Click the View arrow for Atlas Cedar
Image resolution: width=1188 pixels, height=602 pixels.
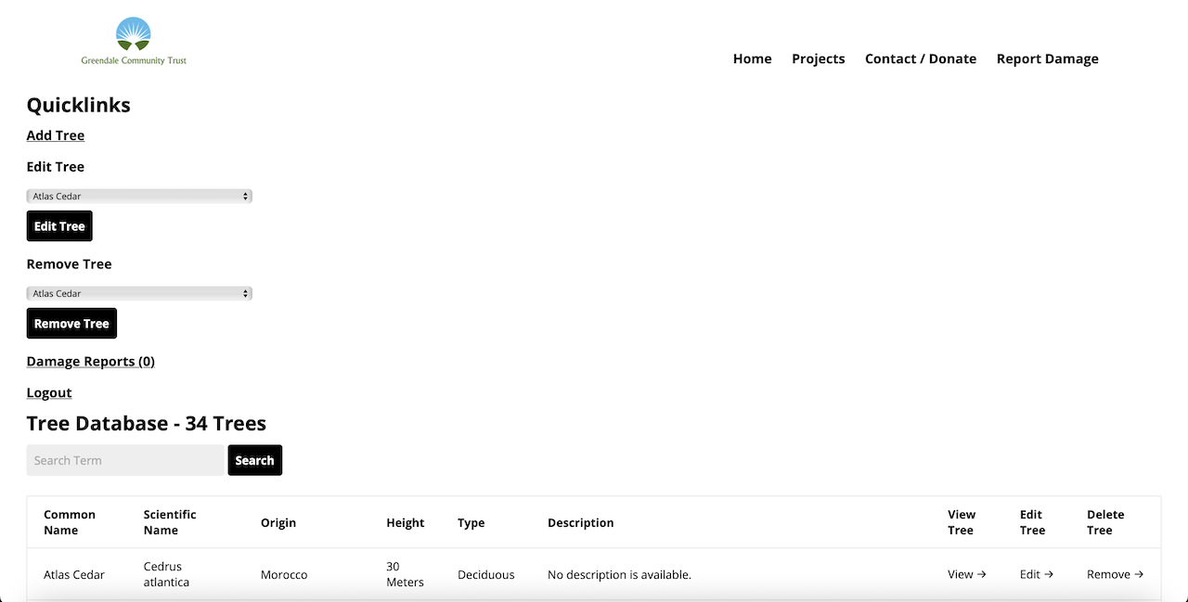point(966,574)
